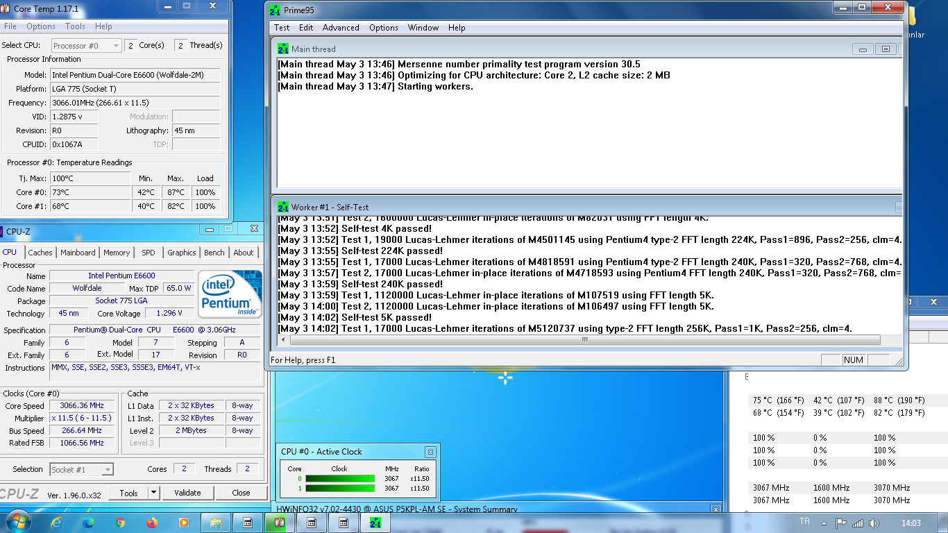The image size is (948, 533).
Task: Open Core Temp Tools menu
Action: point(75,26)
